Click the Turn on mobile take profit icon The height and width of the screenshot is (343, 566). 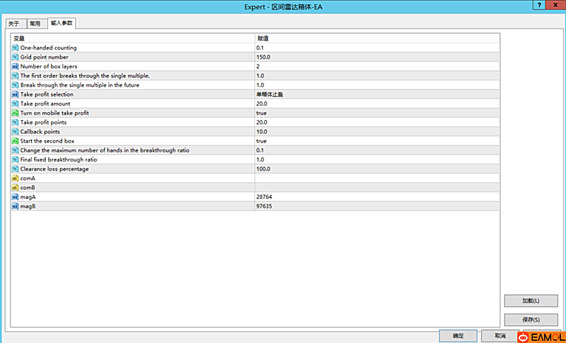[15, 113]
